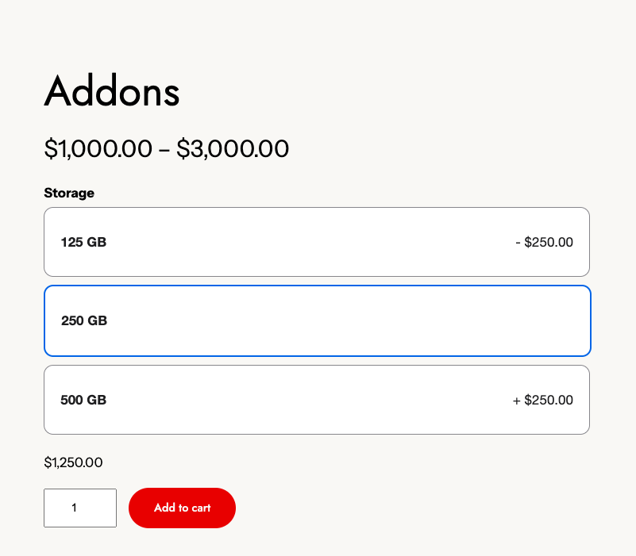Click the $3,000.00 maximum price

(x=233, y=148)
